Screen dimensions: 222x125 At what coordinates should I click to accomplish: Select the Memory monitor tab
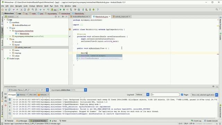22,95
